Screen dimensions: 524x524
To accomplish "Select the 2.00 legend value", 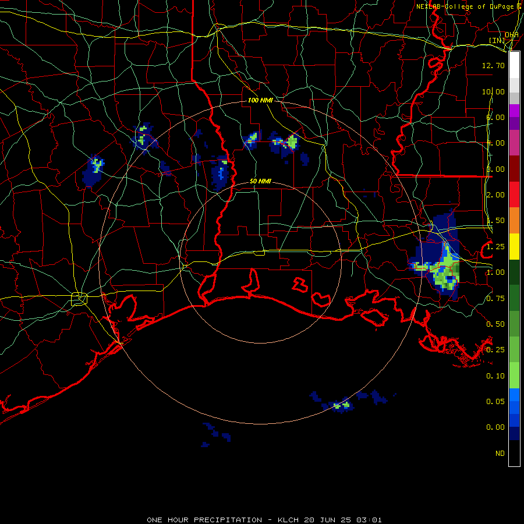I will pos(495,195).
